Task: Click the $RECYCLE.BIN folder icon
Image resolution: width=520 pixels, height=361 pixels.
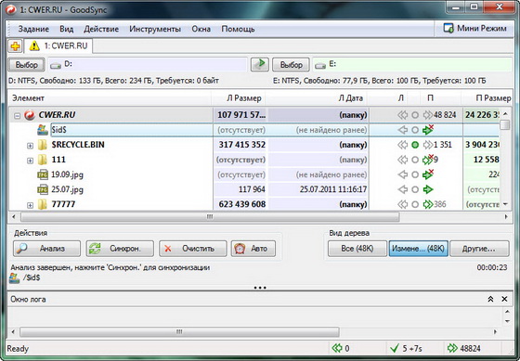Action: (x=42, y=145)
